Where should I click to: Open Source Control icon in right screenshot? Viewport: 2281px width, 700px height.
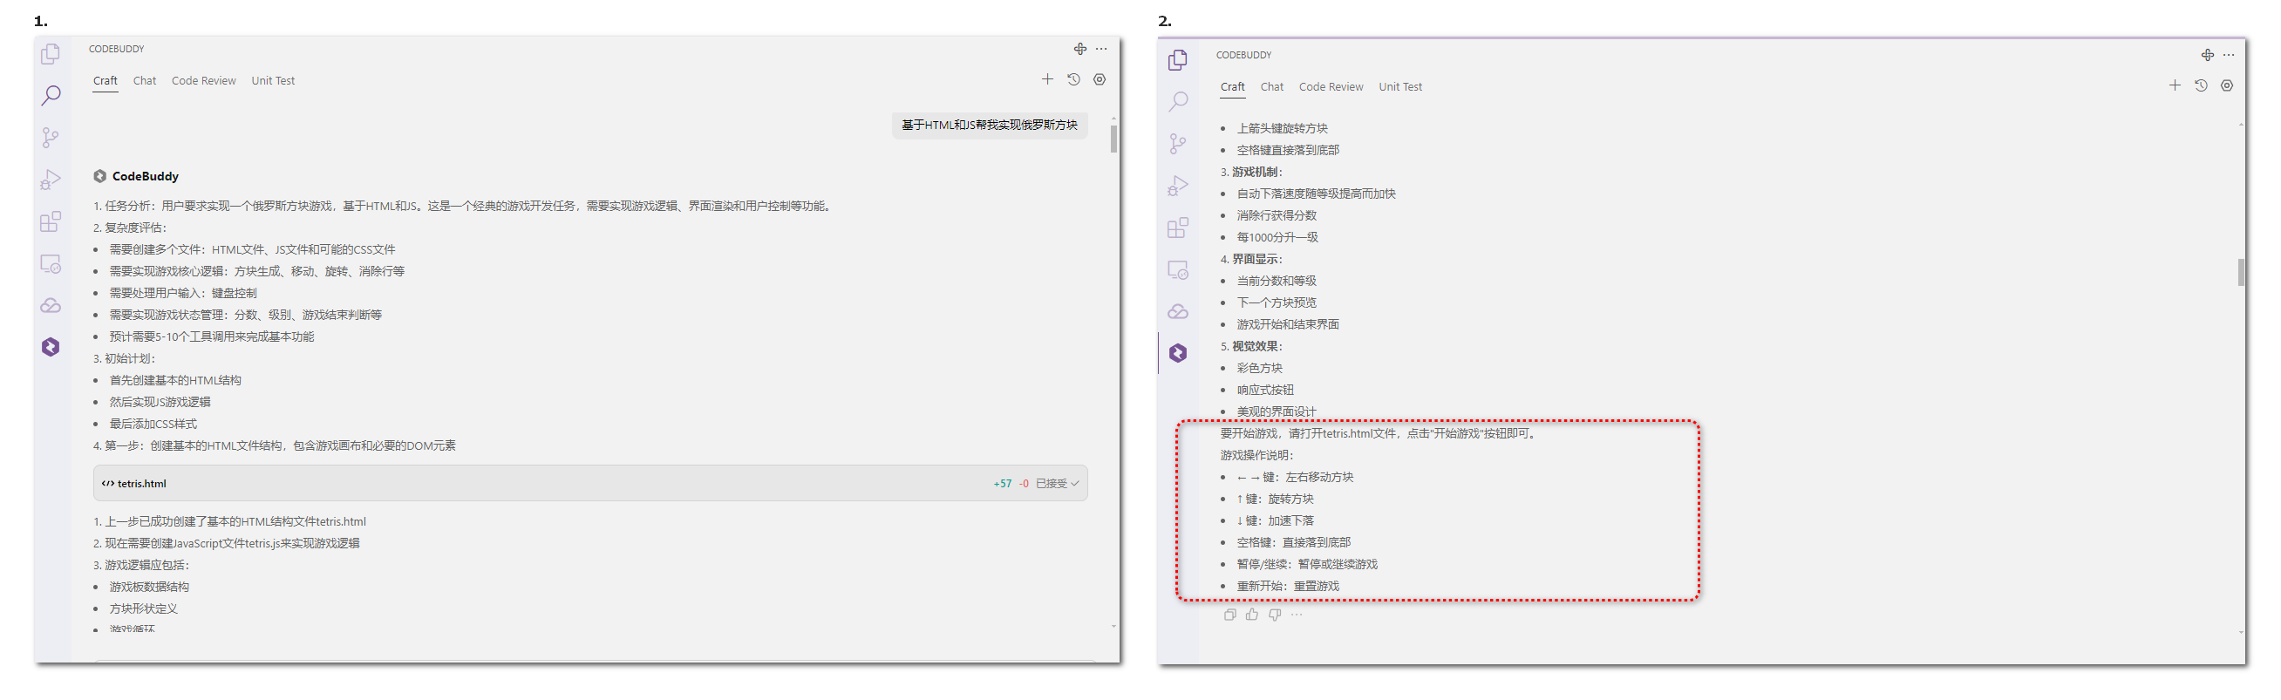[1178, 143]
